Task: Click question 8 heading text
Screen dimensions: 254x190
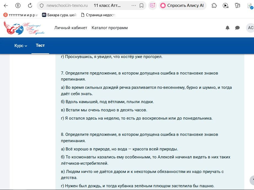Action: click(140, 137)
